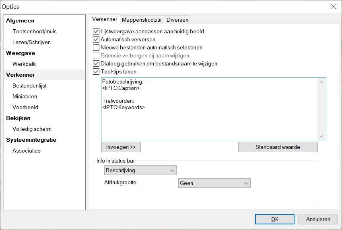Select 'Toetsenbord/muis' in the sidebar
This screenshot has width=342, height=230.
point(35,31)
